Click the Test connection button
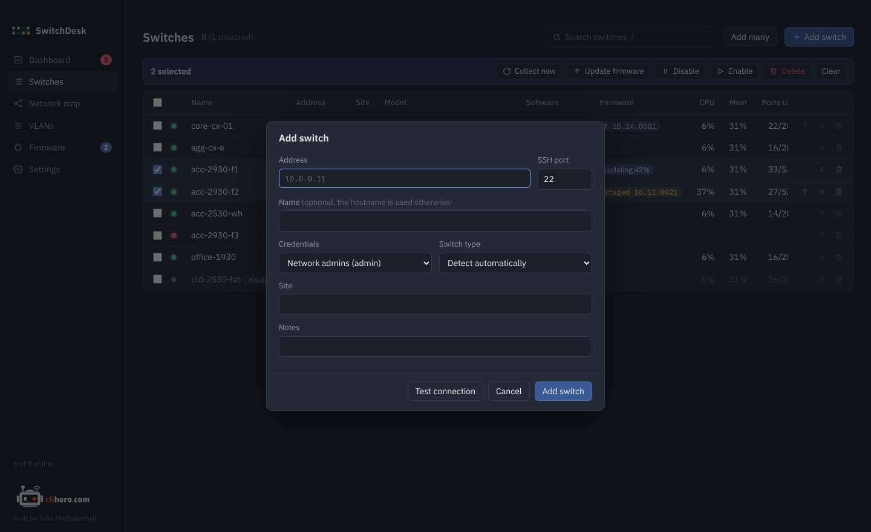 coord(445,391)
